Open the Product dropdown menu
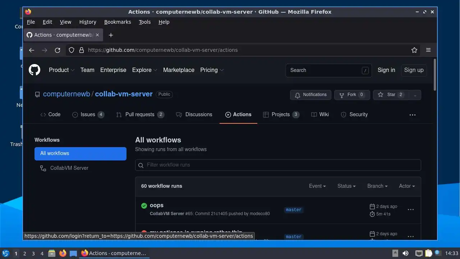Viewport: 460px width, 259px height. [62, 70]
